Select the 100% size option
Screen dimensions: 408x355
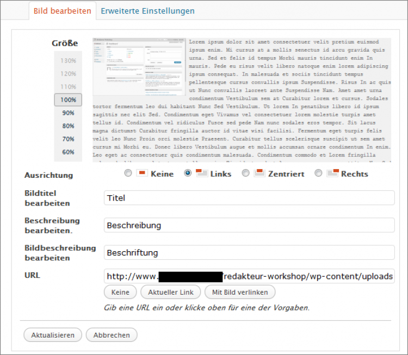coord(68,100)
